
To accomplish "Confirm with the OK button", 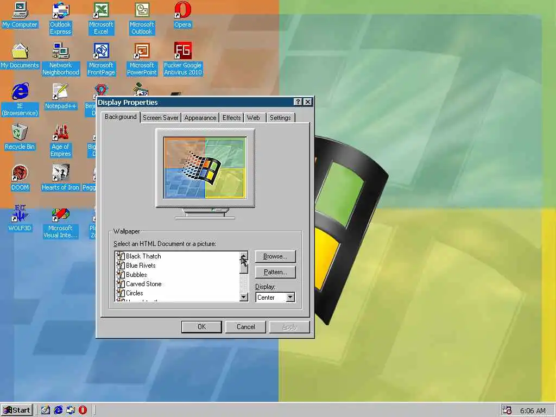I will (201, 327).
